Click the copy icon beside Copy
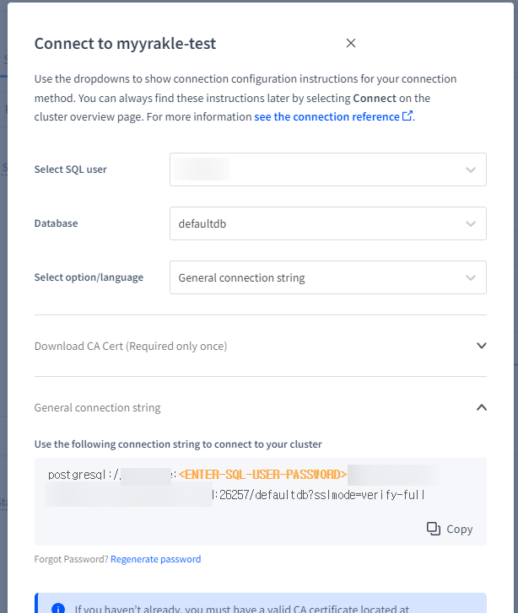 point(434,529)
